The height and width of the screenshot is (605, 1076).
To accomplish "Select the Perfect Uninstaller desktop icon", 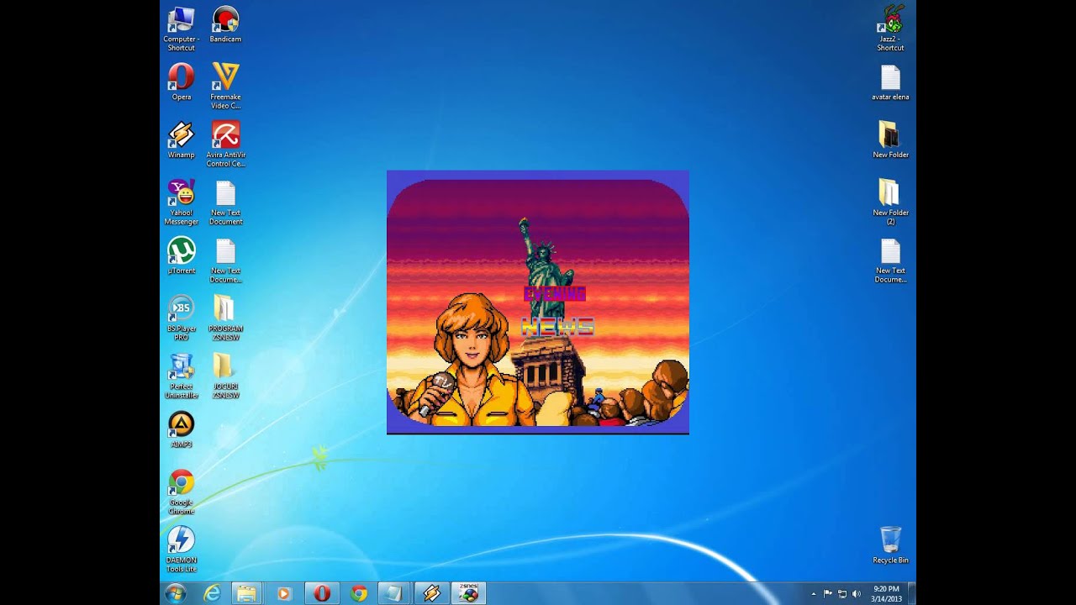I will 181,376.
